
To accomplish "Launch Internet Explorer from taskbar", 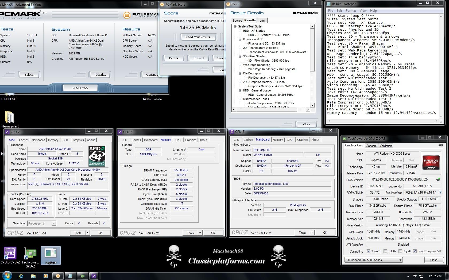I will tap(21, 276).
